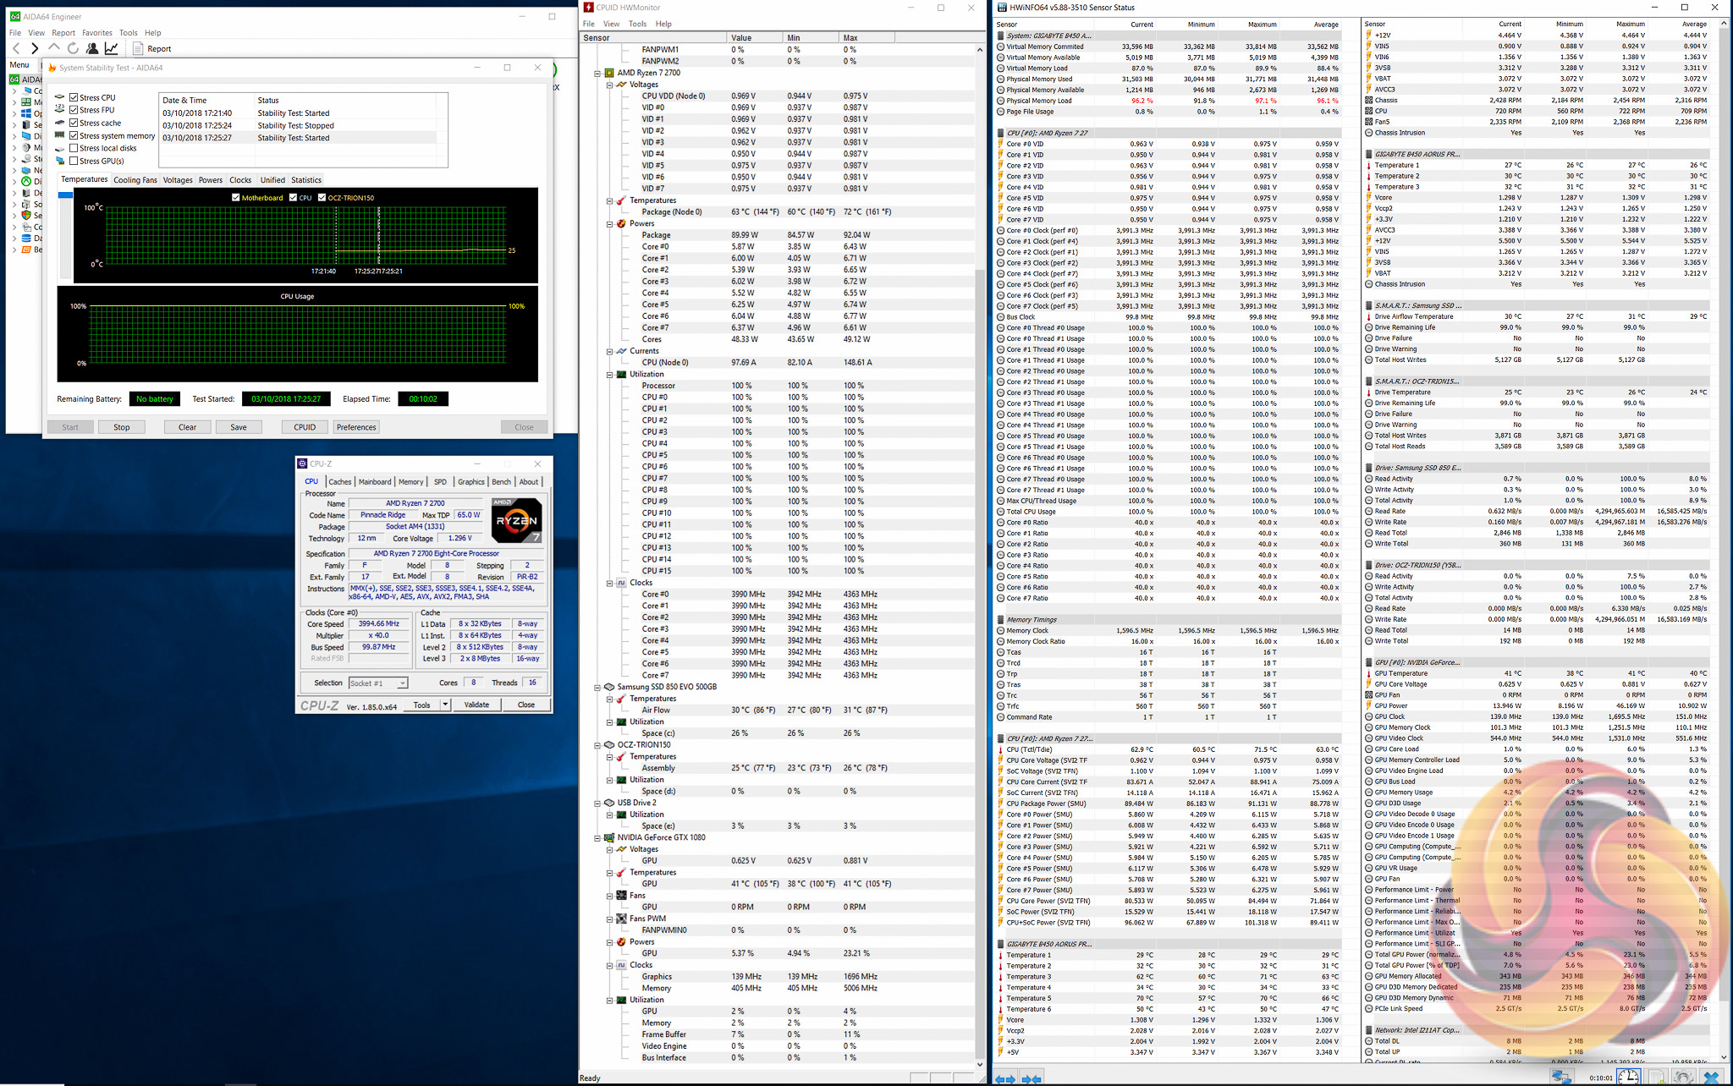Open HWiNFO settings gear icon
The height and width of the screenshot is (1086, 1733).
[x=1684, y=1077]
